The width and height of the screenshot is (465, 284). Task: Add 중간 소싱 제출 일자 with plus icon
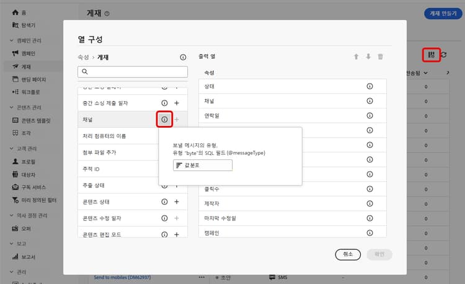click(x=177, y=103)
